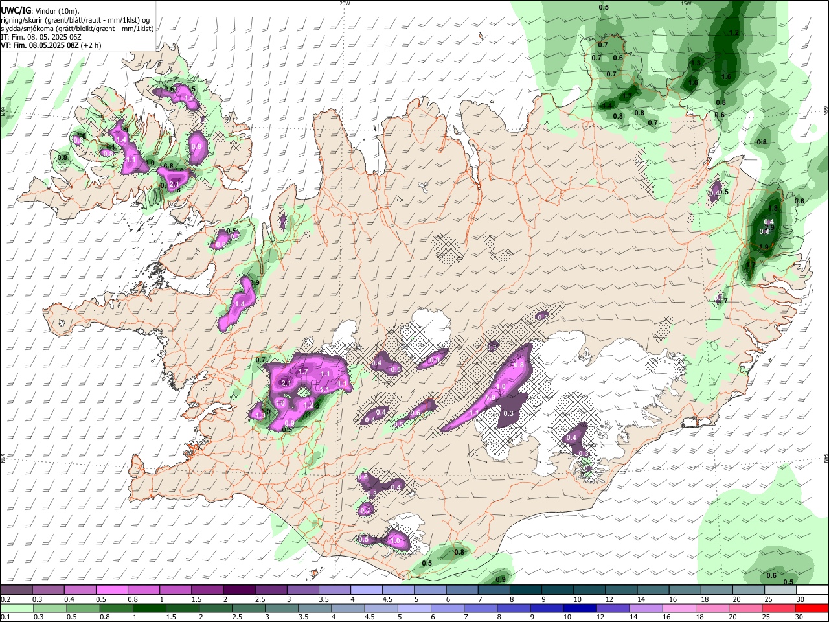The width and height of the screenshot is (829, 622).
Task: Click the 15W longitude label
Action: pos(686,3)
